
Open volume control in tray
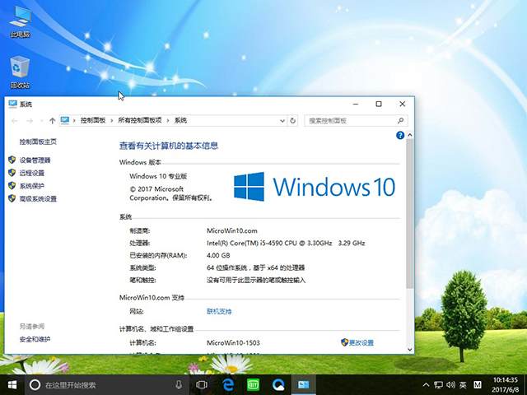450,385
